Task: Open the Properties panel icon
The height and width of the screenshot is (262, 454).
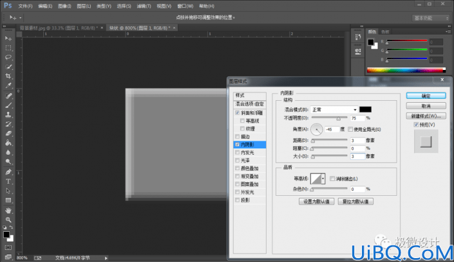Action: point(358,52)
